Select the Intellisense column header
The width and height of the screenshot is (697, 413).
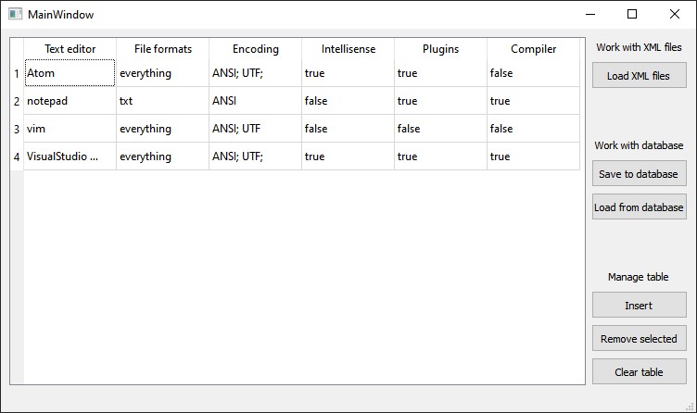(x=348, y=49)
